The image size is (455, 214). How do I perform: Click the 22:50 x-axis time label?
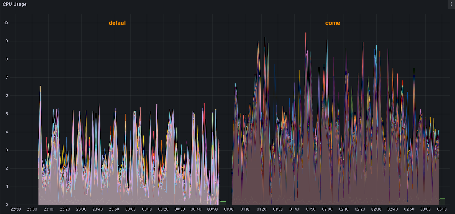coord(16,209)
